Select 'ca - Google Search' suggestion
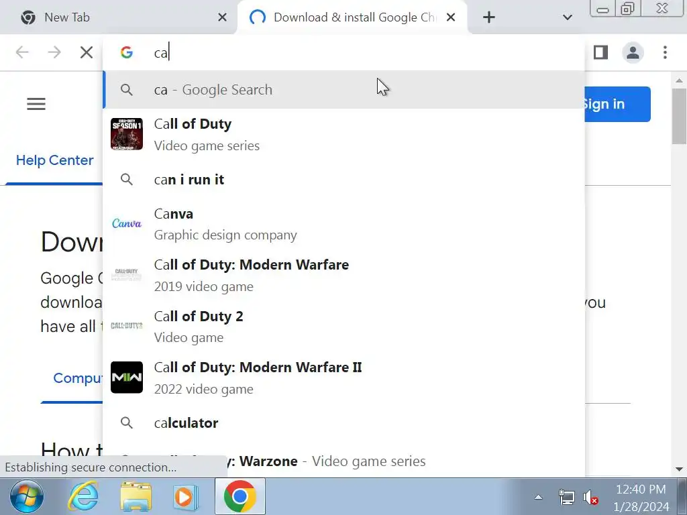This screenshot has height=515, width=687. pos(344,90)
